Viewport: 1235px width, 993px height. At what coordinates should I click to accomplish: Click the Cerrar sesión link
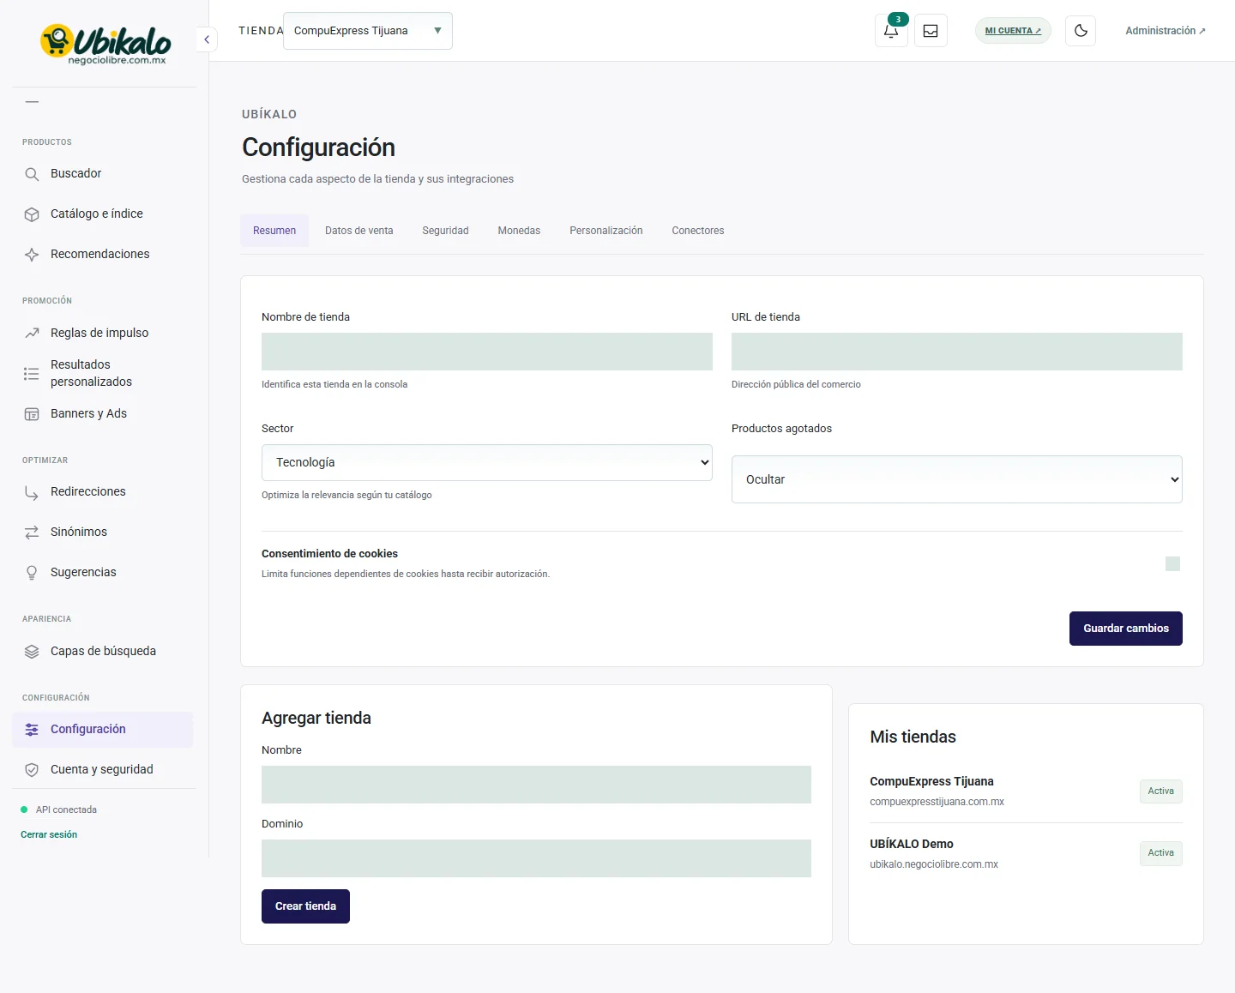click(x=49, y=834)
